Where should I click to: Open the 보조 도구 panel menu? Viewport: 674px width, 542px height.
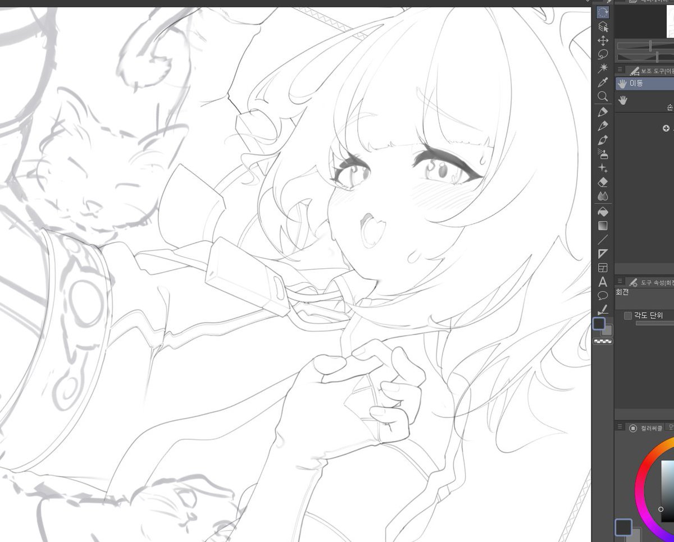620,71
